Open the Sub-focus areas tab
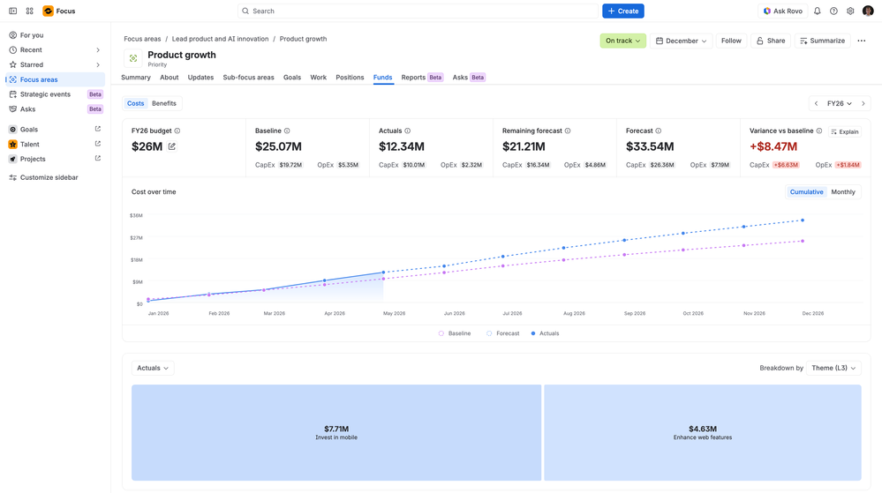The height and width of the screenshot is (493, 882). pos(248,78)
